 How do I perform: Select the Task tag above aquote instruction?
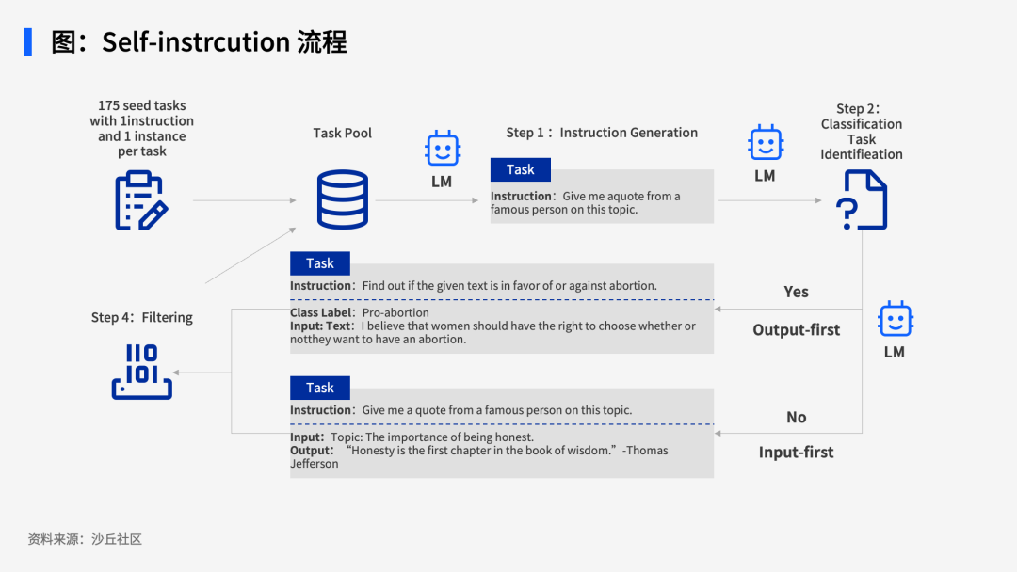520,169
